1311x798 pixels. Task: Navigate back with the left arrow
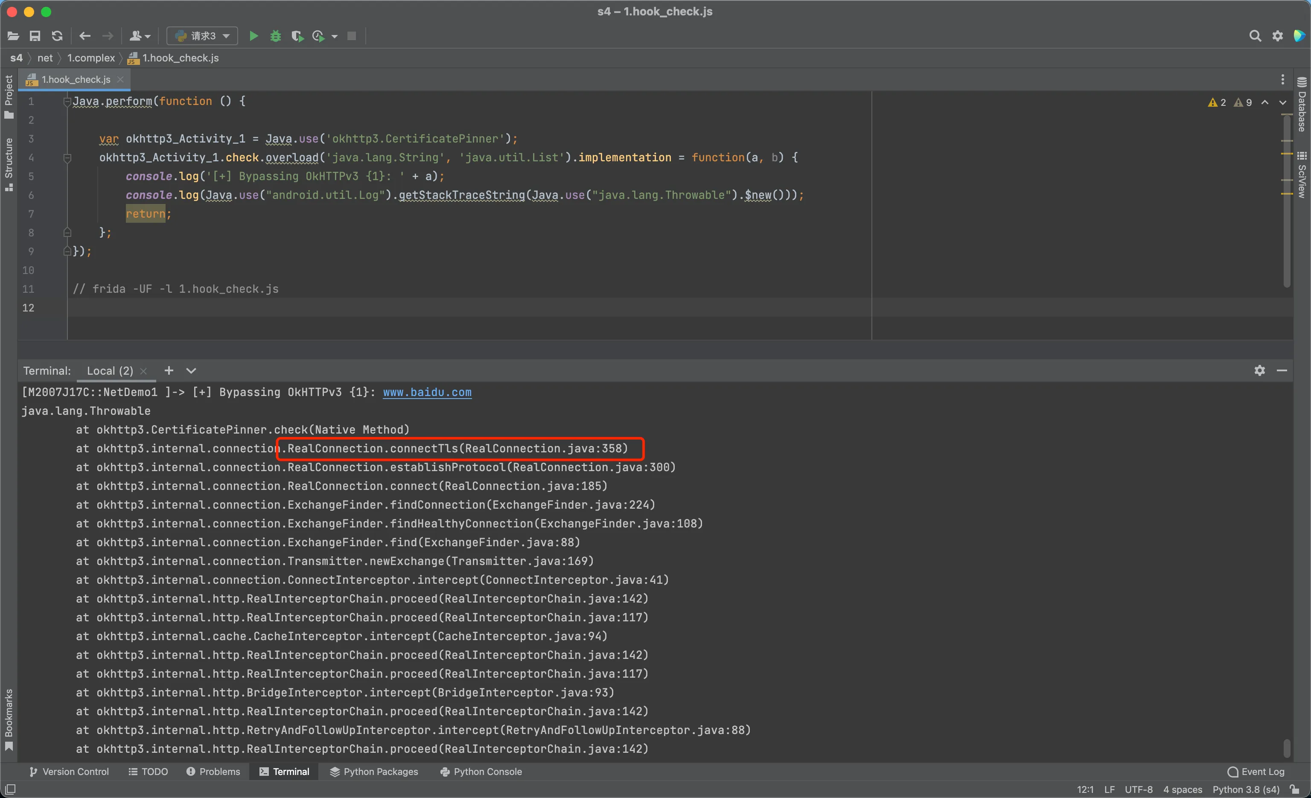click(x=85, y=36)
